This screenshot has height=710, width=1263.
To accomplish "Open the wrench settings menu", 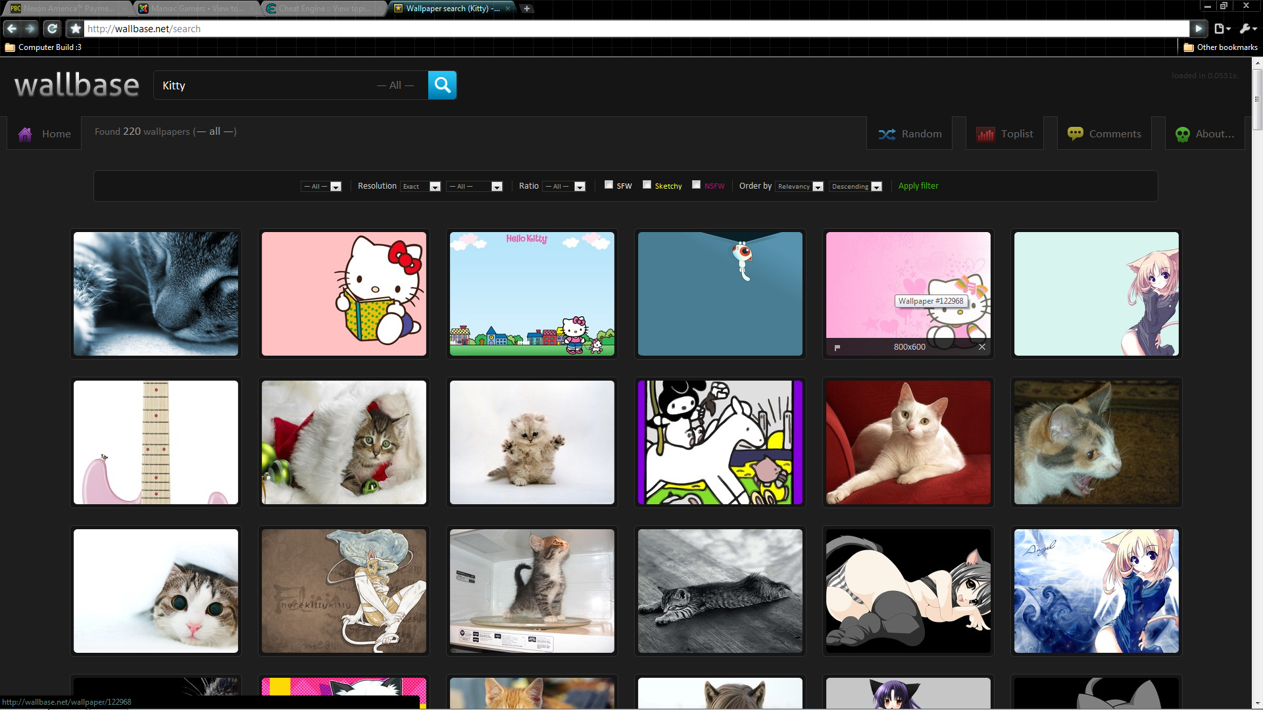I will 1247,28.
